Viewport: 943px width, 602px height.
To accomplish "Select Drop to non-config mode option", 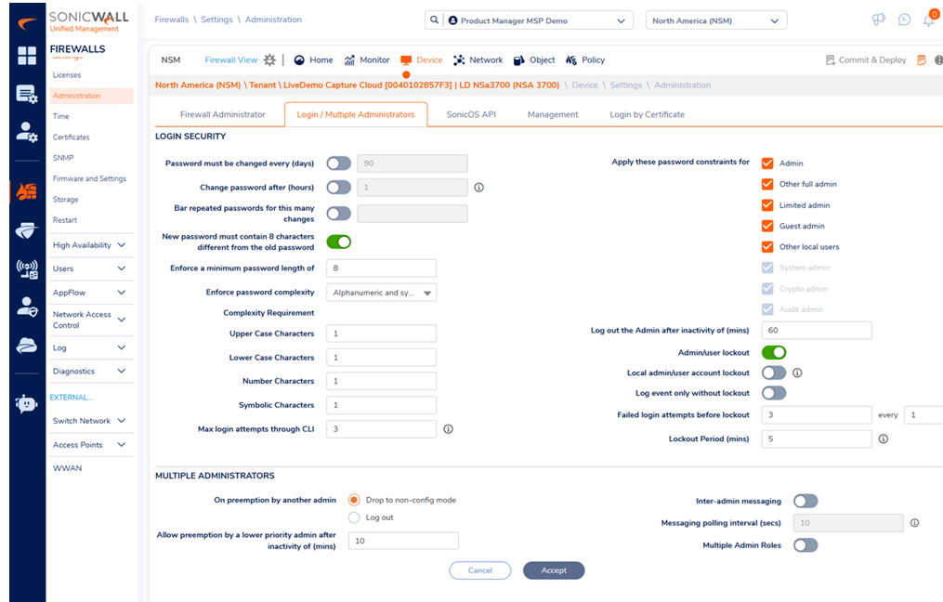I will coord(354,500).
